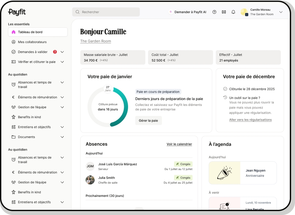Image resolution: width=295 pixels, height=215 pixels.
Task: Click the check icon beside Clôturée le 28 décembre 2025
Action: pyautogui.click(x=225, y=89)
